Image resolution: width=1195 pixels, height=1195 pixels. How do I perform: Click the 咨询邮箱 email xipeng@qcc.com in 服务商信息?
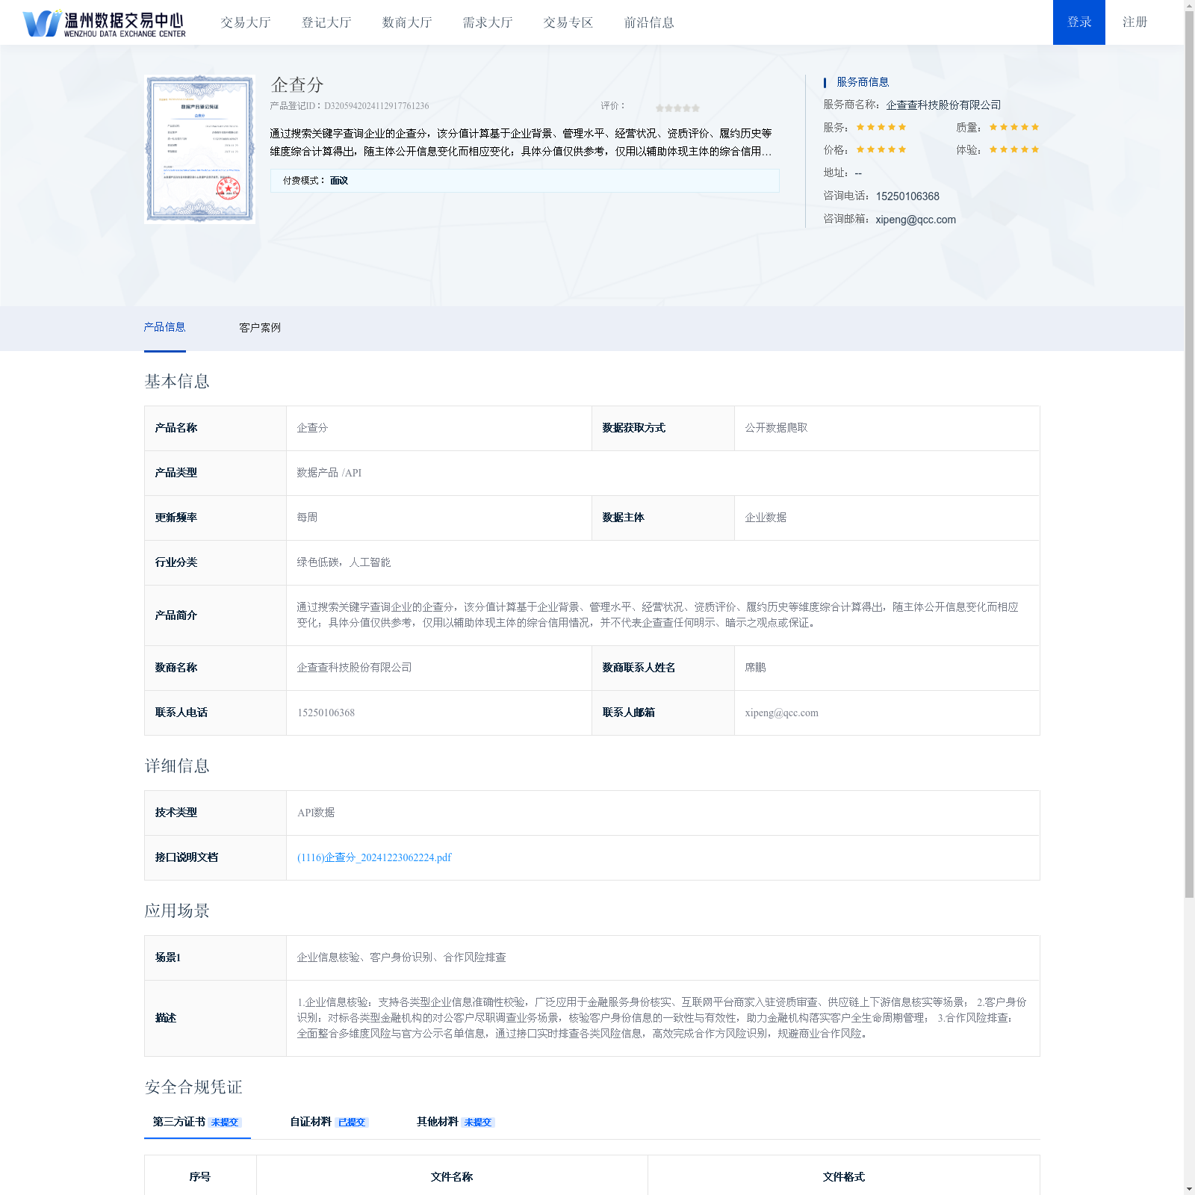point(916,220)
